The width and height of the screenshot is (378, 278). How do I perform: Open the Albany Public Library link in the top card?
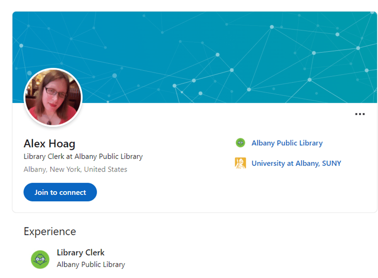[287, 143]
